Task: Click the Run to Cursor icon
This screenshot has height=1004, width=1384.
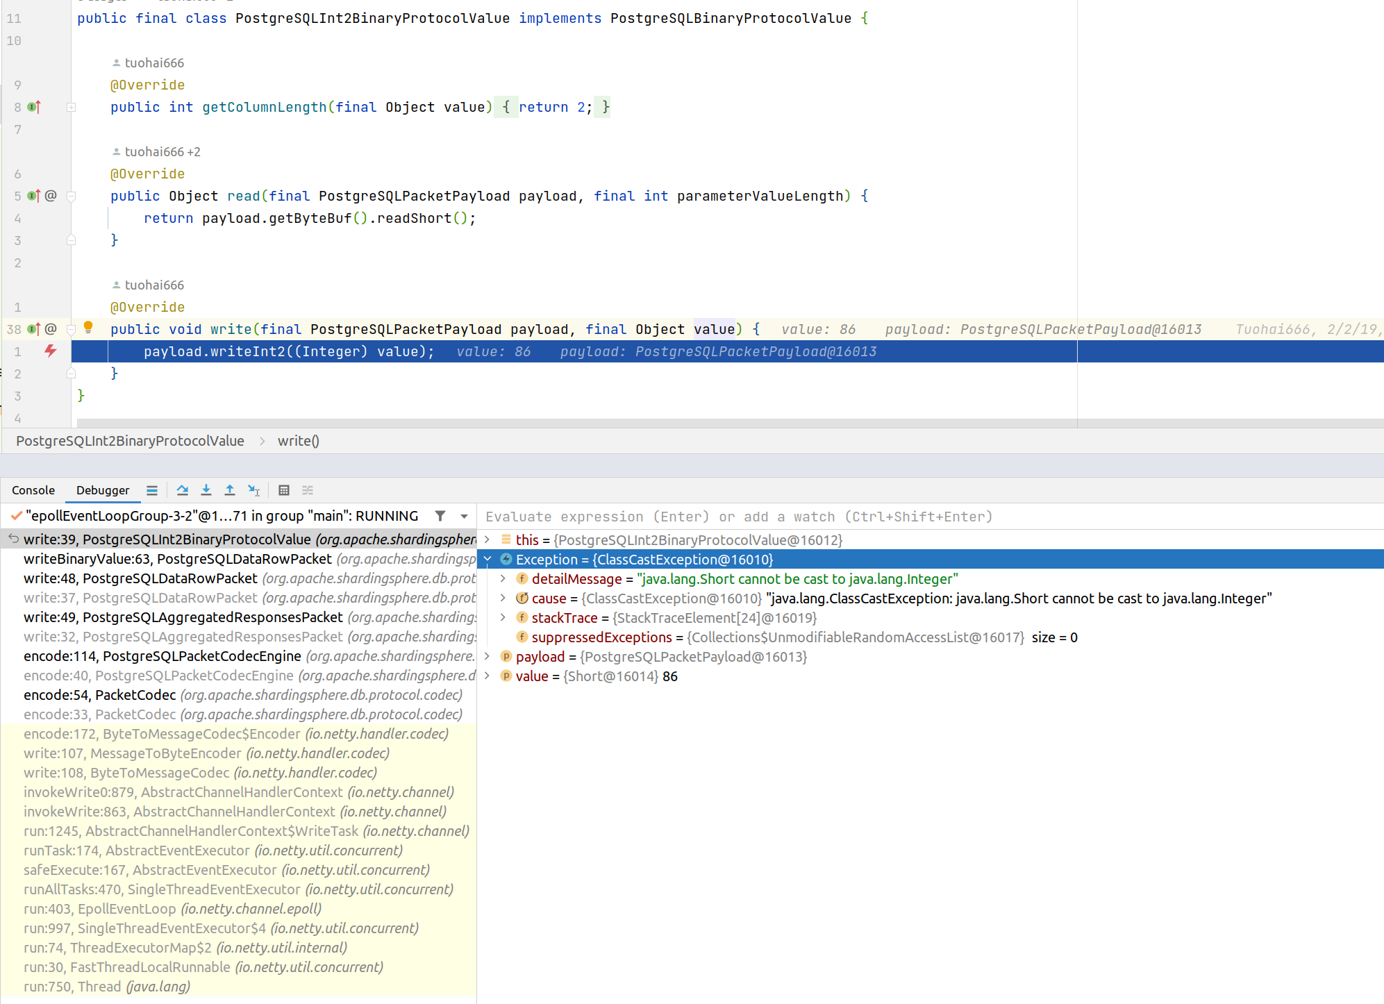Action: tap(254, 490)
